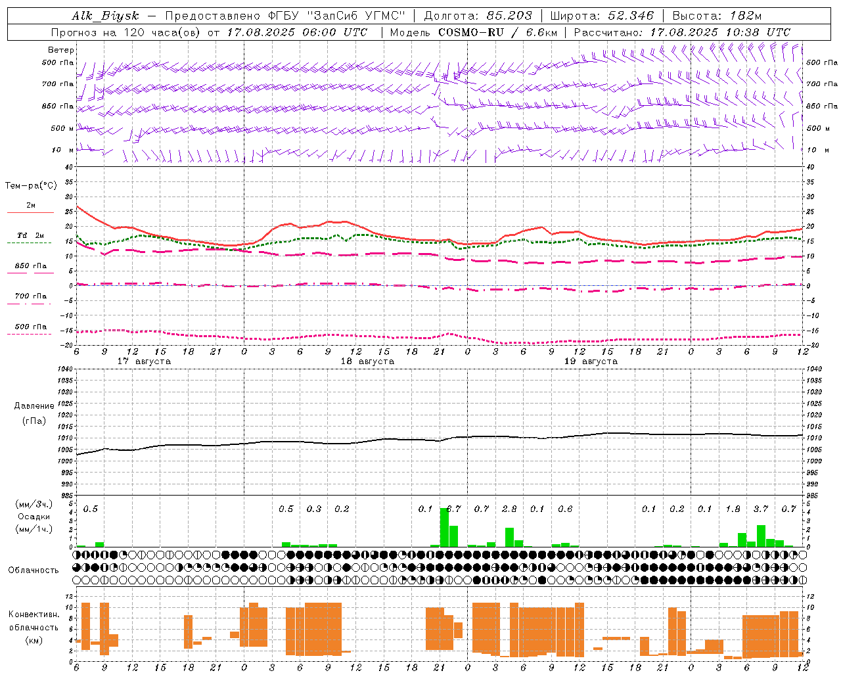The width and height of the screenshot is (841, 673).
Task: Click the (мм/1ч.) units label
Action: click(34, 529)
